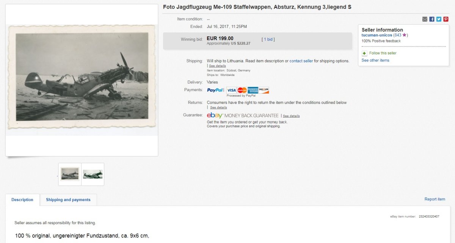Share listing on Facebook
Image resolution: width=455 pixels, height=243 pixels.
pyautogui.click(x=432, y=19)
